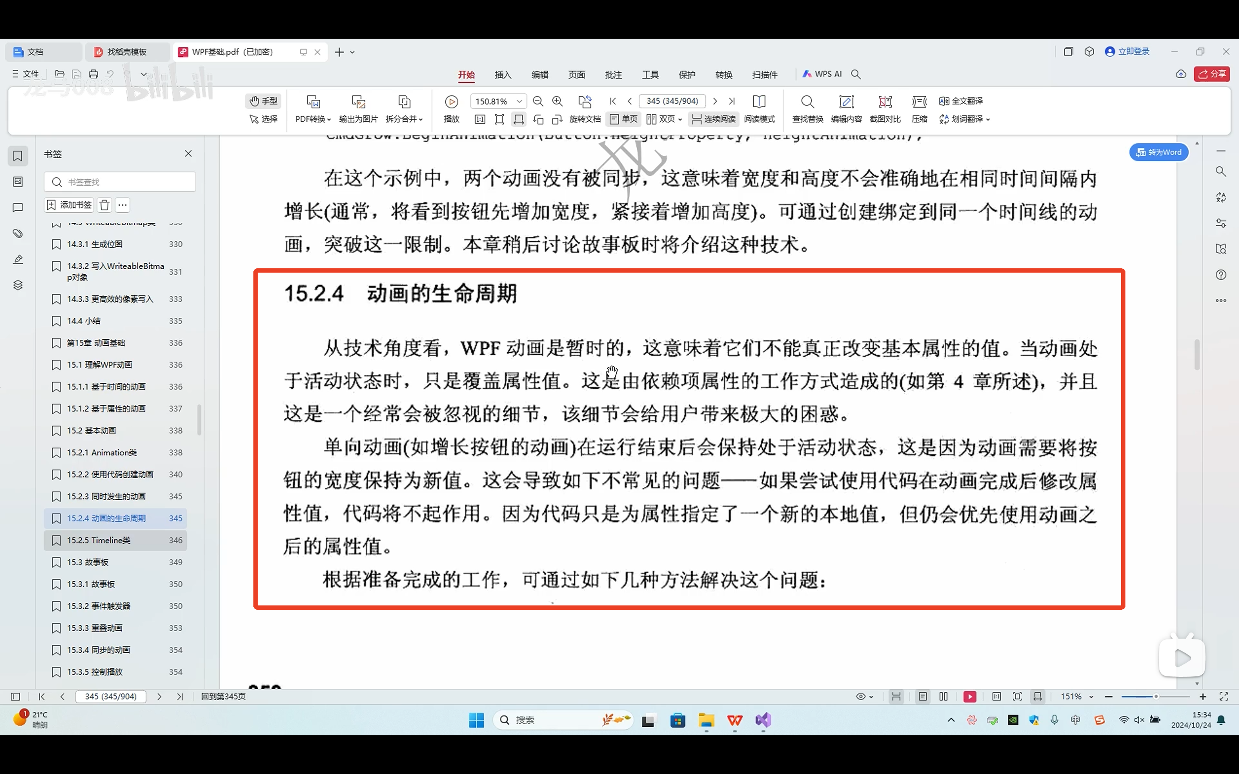
Task: Switch to the Protect ribbon tab
Action: pos(687,75)
